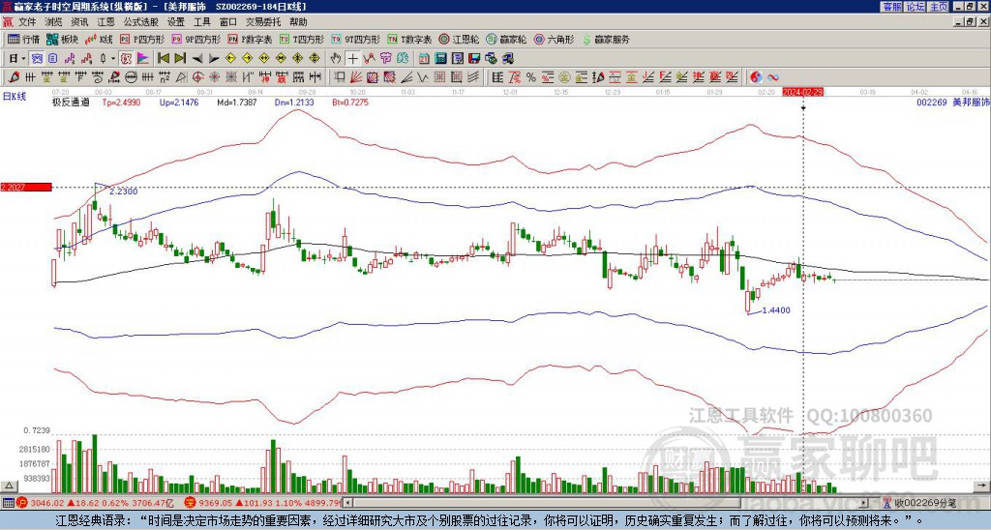Viewport: 991px width, 530px height.
Task: Open the T数字表 tool
Action: [x=409, y=39]
